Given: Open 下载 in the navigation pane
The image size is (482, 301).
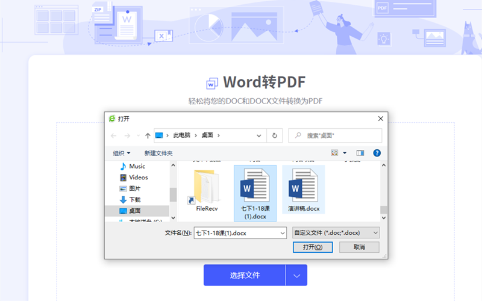Looking at the screenshot, I should coord(134,199).
